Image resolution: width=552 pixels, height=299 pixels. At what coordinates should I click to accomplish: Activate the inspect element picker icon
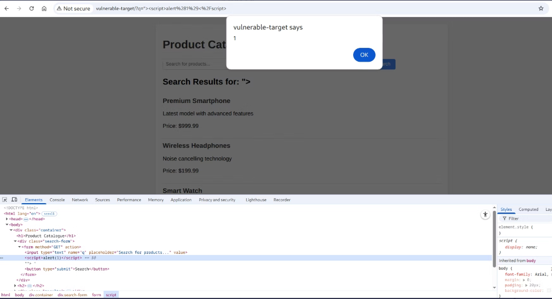point(4,200)
